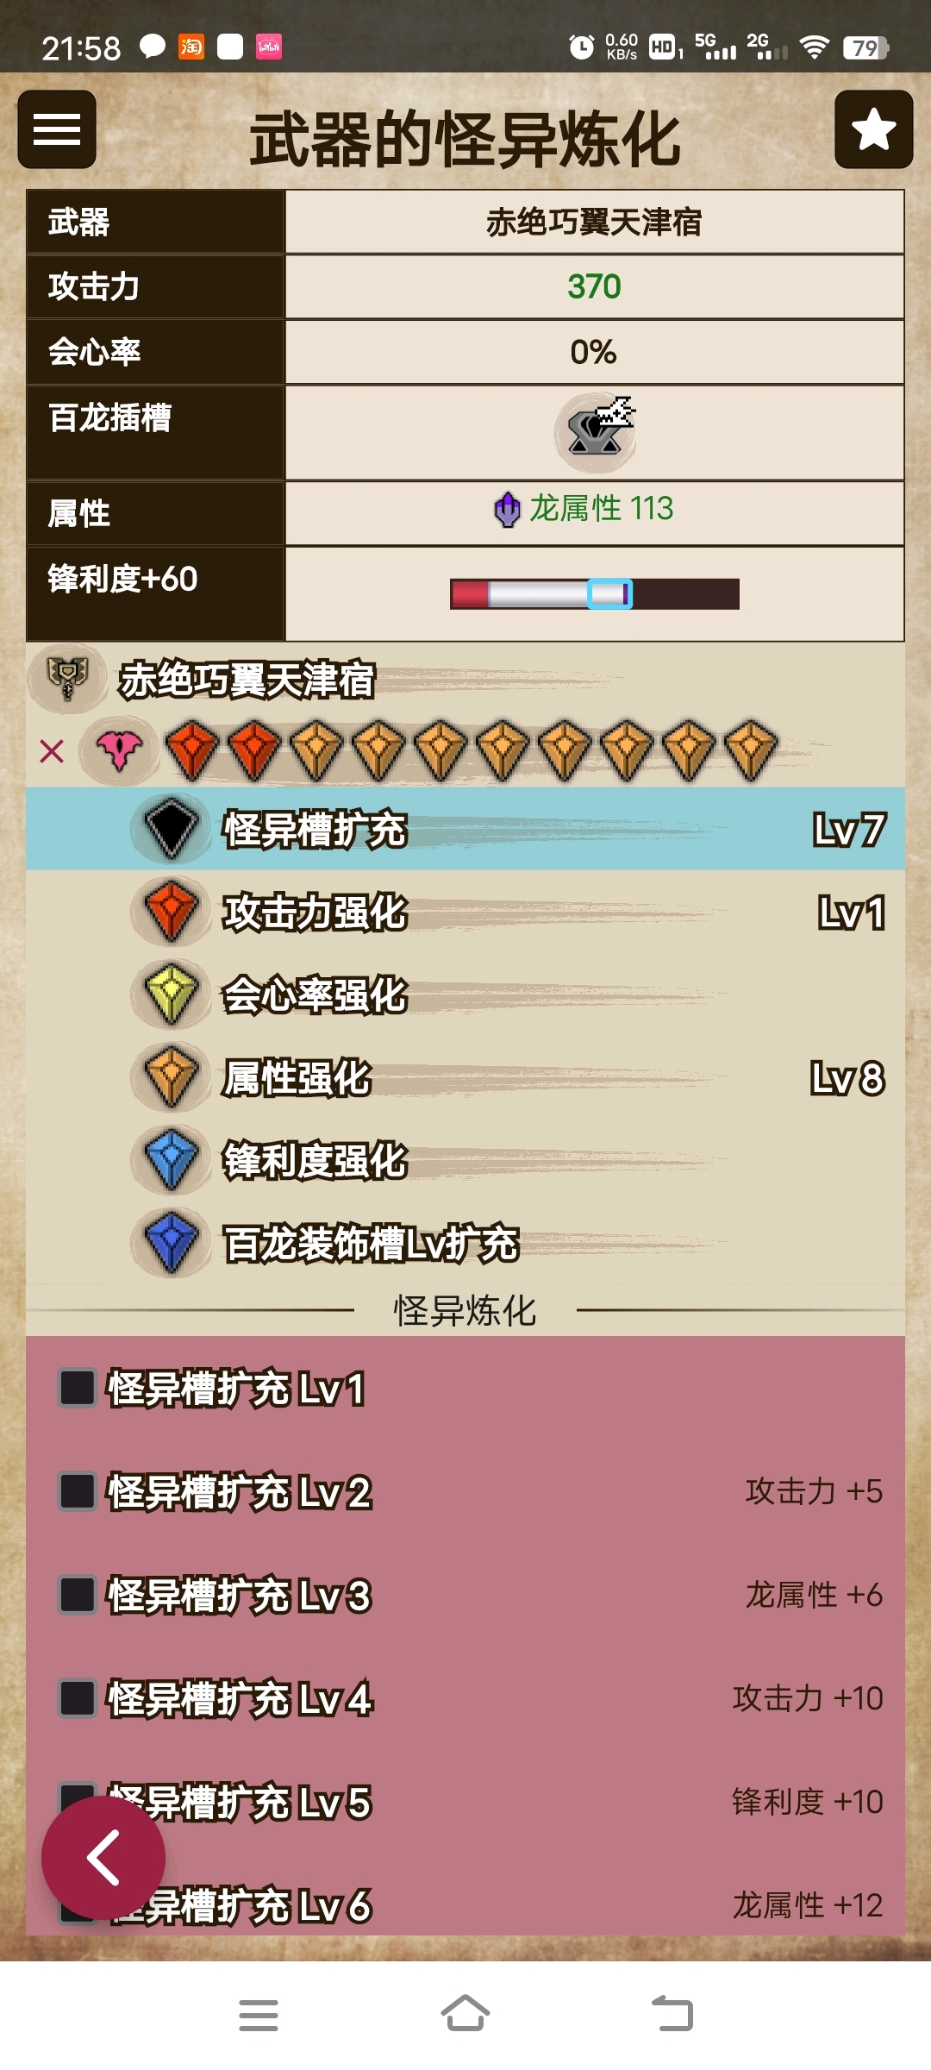This screenshot has width=931, height=2070.
Task: Tap the 怪异槽扩充 Lv3 option label
Action: [x=239, y=1595]
